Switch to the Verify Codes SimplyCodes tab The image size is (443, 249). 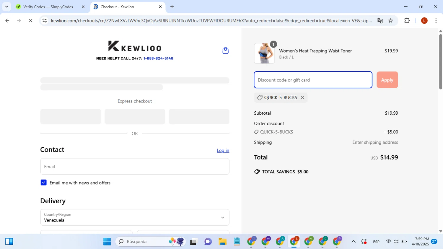[x=48, y=7]
